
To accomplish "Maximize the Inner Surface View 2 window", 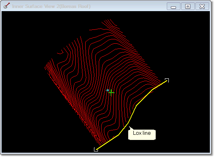I will (188, 6).
